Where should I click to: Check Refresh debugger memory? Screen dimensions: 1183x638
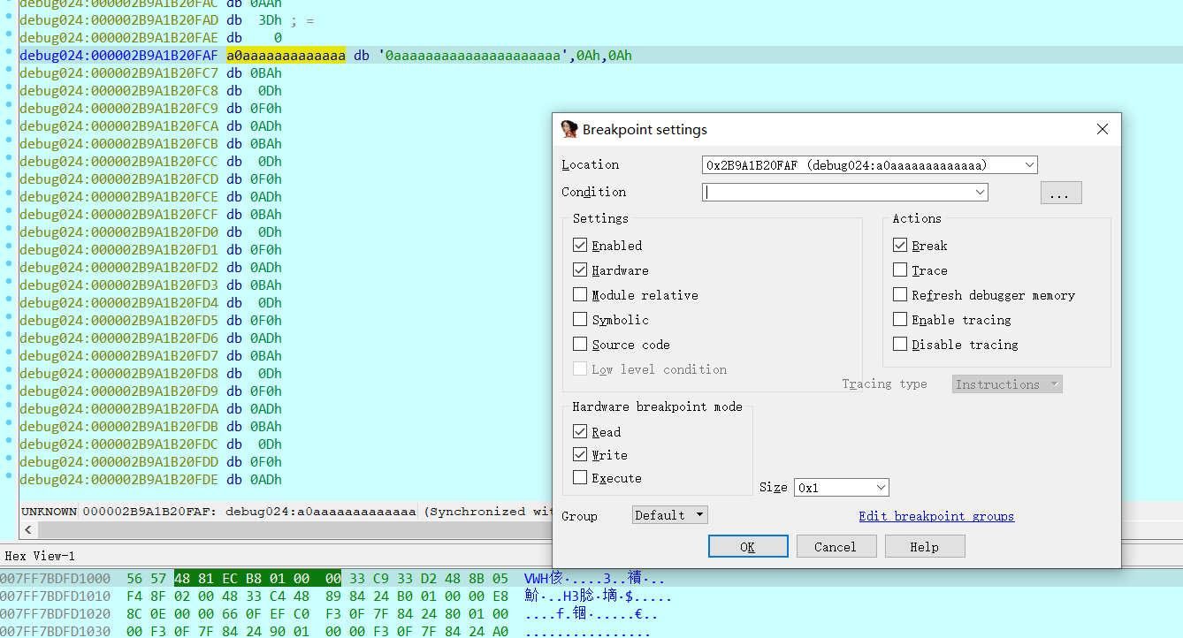pyautogui.click(x=900, y=295)
